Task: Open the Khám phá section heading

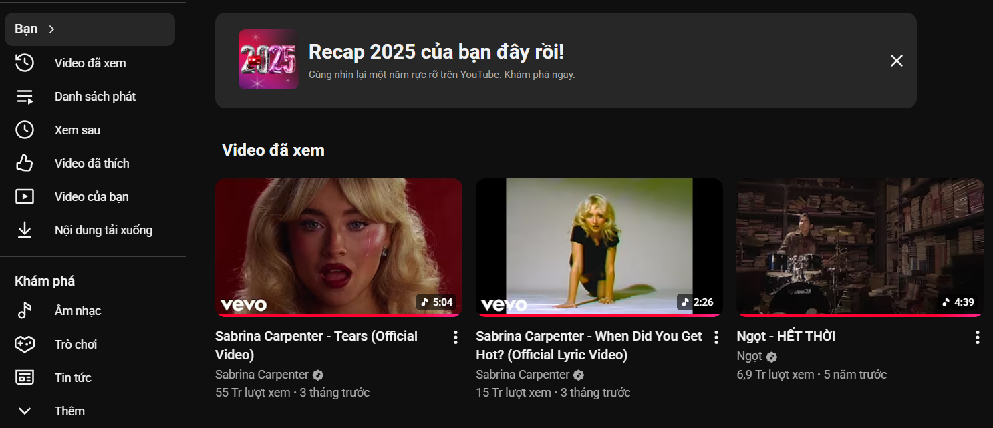Action: pos(45,281)
